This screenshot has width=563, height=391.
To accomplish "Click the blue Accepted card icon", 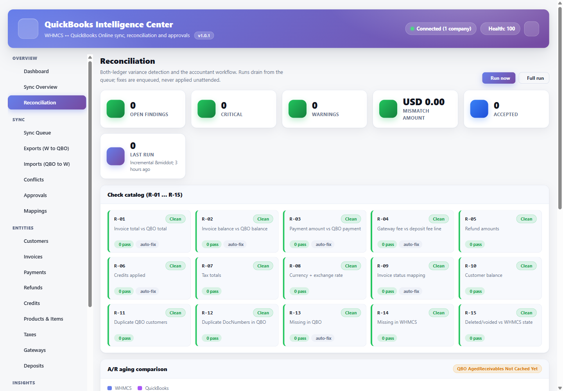I will click(x=479, y=109).
